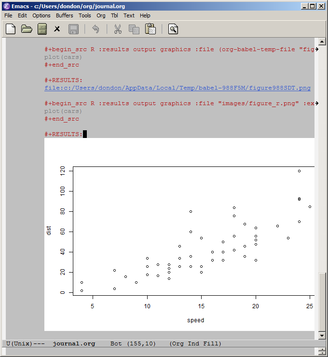Close the current buffer with the X icon
The height and width of the screenshot is (357, 328).
point(57,29)
